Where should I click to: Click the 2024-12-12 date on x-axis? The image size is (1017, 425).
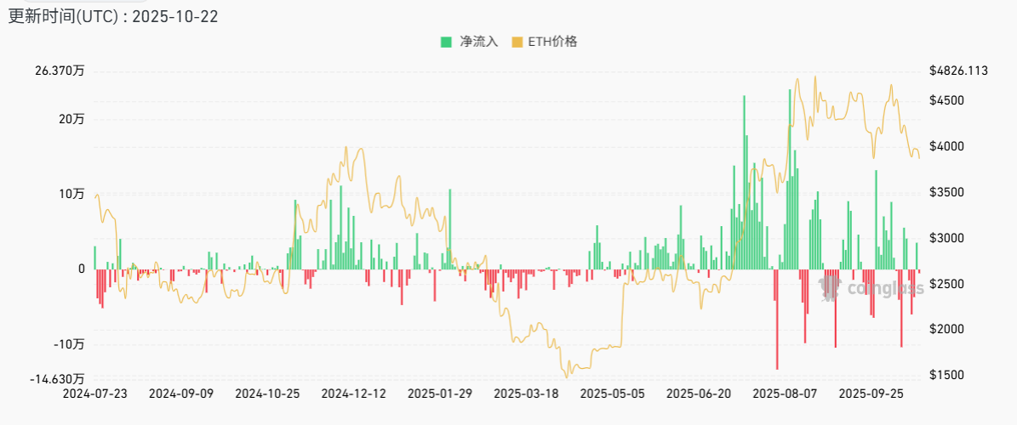[x=353, y=394]
